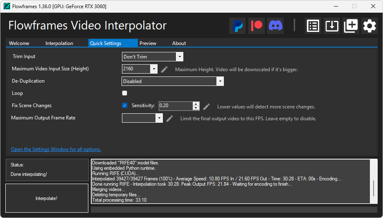The image size is (383, 218).
Task: Open the queue list icon
Action: [x=313, y=26]
